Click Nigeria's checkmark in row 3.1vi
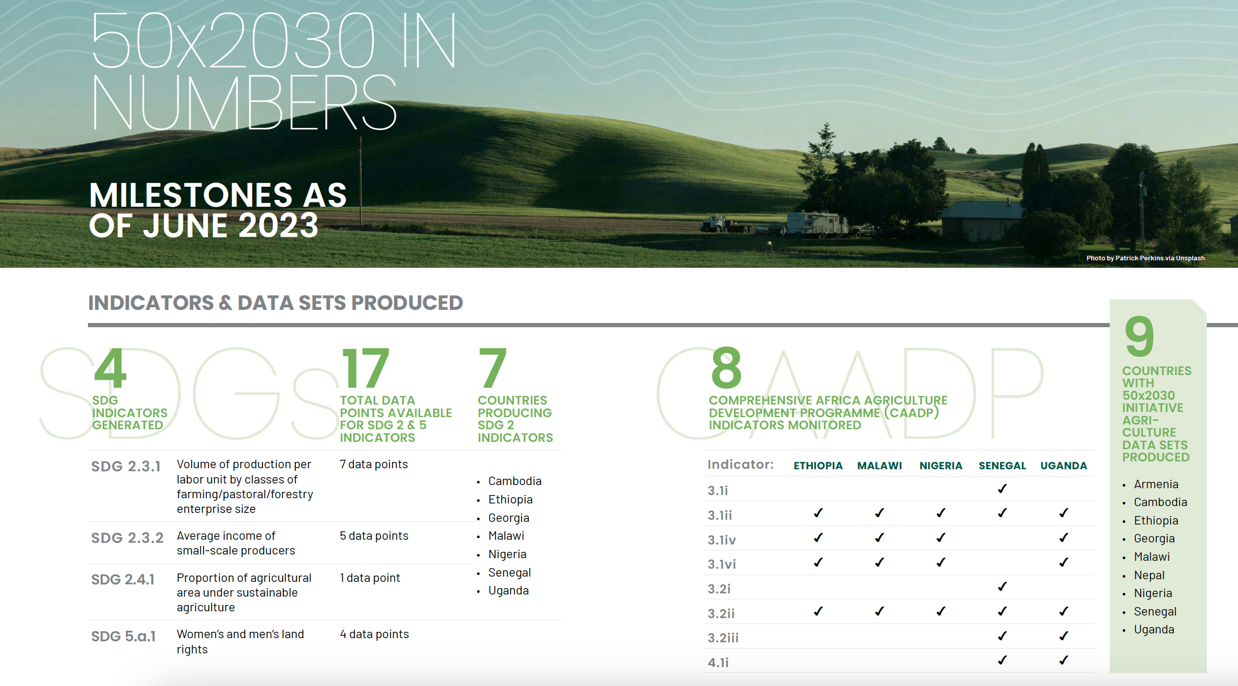The image size is (1238, 686). [941, 562]
